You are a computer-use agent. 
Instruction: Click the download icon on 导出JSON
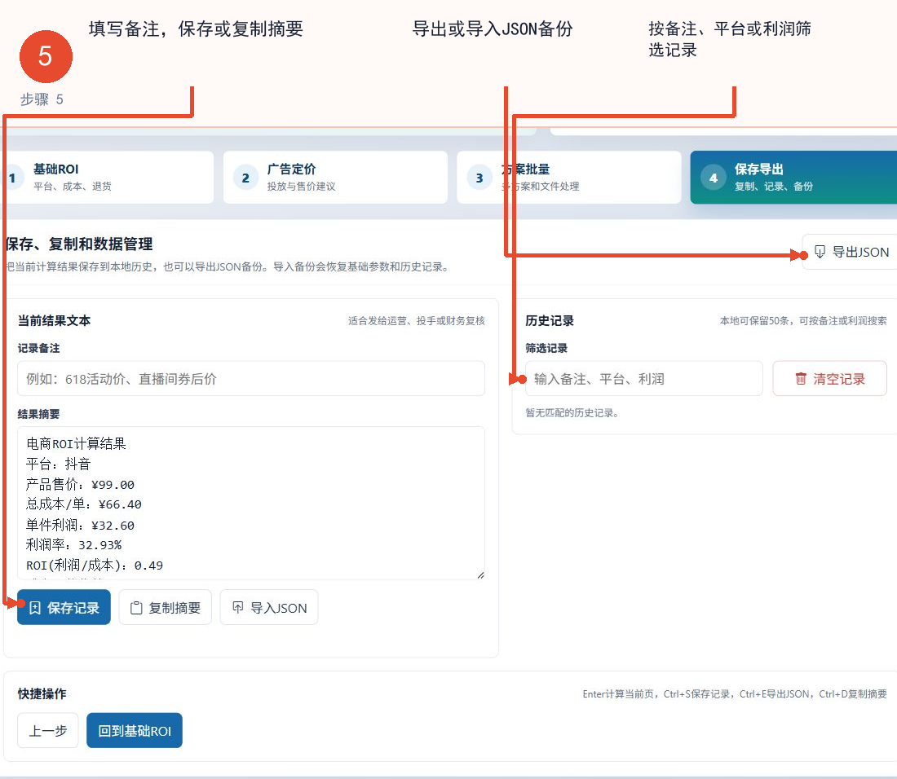(x=820, y=252)
